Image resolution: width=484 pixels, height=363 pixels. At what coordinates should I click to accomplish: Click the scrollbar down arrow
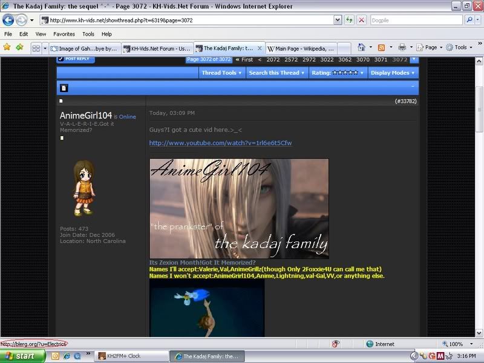pyautogui.click(x=479, y=333)
